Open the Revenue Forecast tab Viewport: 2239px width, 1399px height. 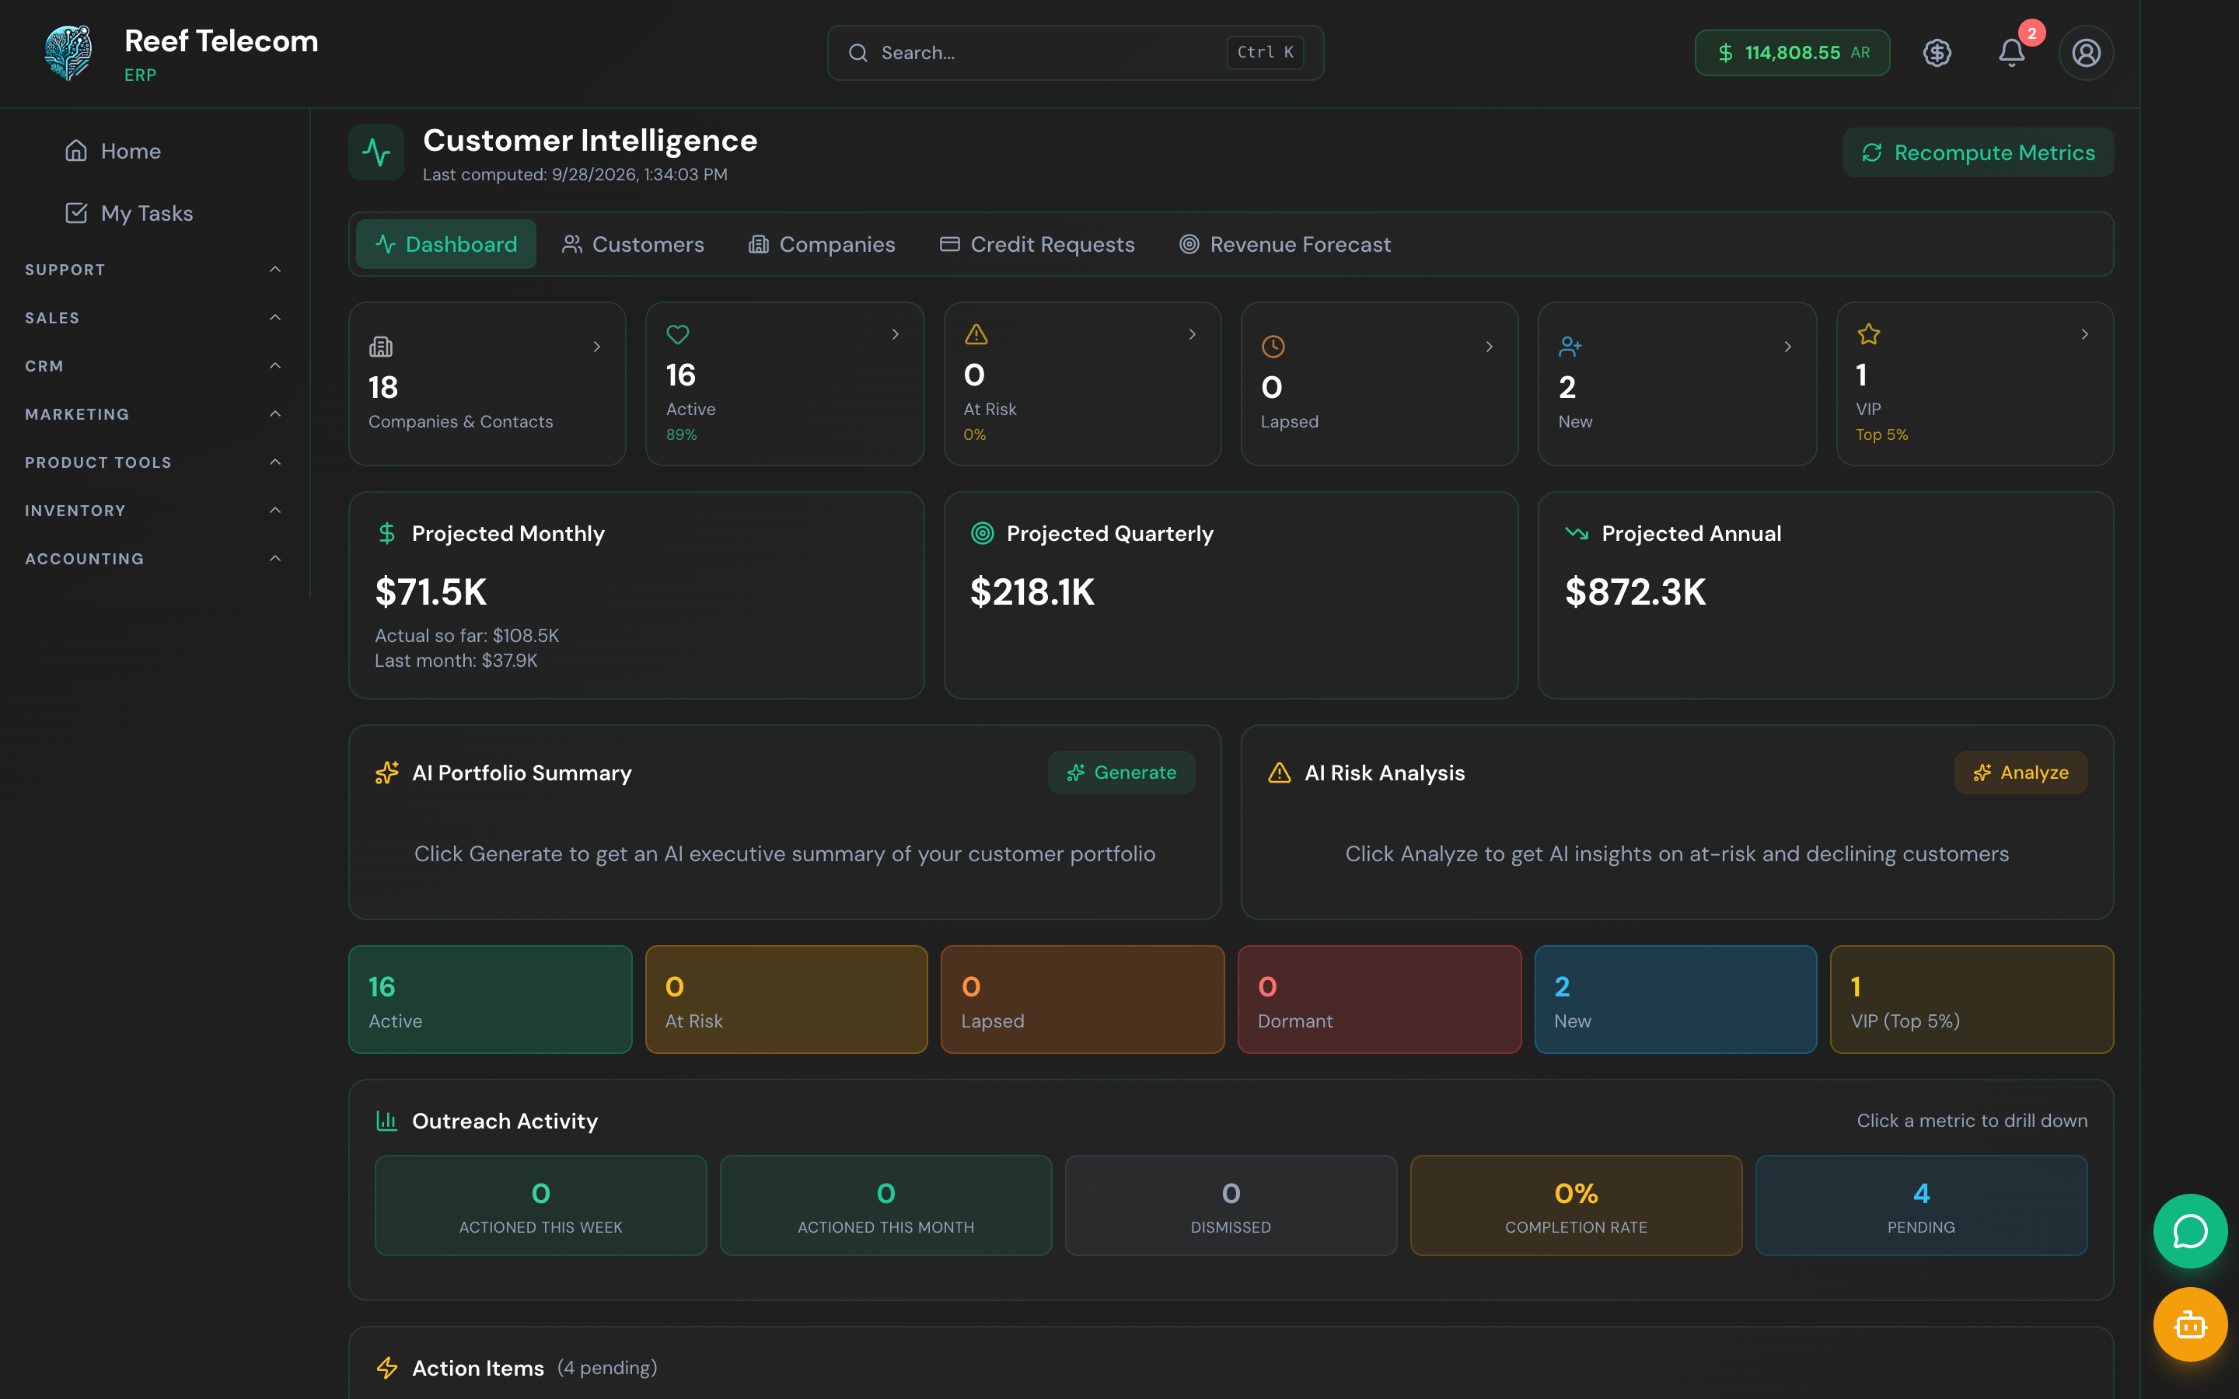[x=1285, y=244]
